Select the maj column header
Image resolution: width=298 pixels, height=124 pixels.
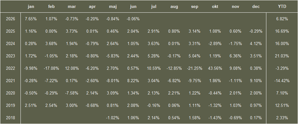pyautogui.click(x=113, y=7)
